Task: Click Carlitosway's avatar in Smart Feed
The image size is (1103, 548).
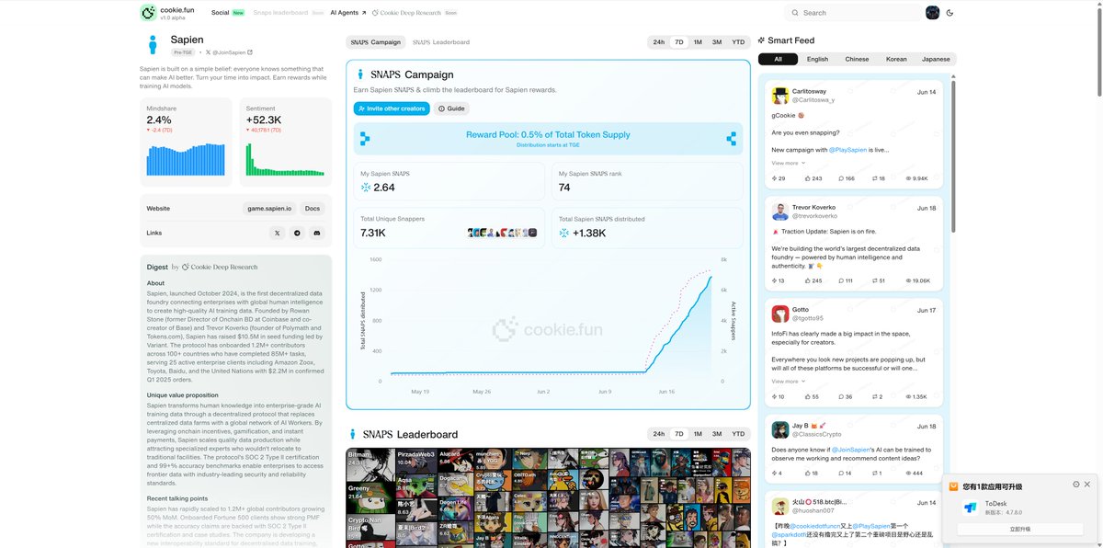Action: (x=779, y=96)
